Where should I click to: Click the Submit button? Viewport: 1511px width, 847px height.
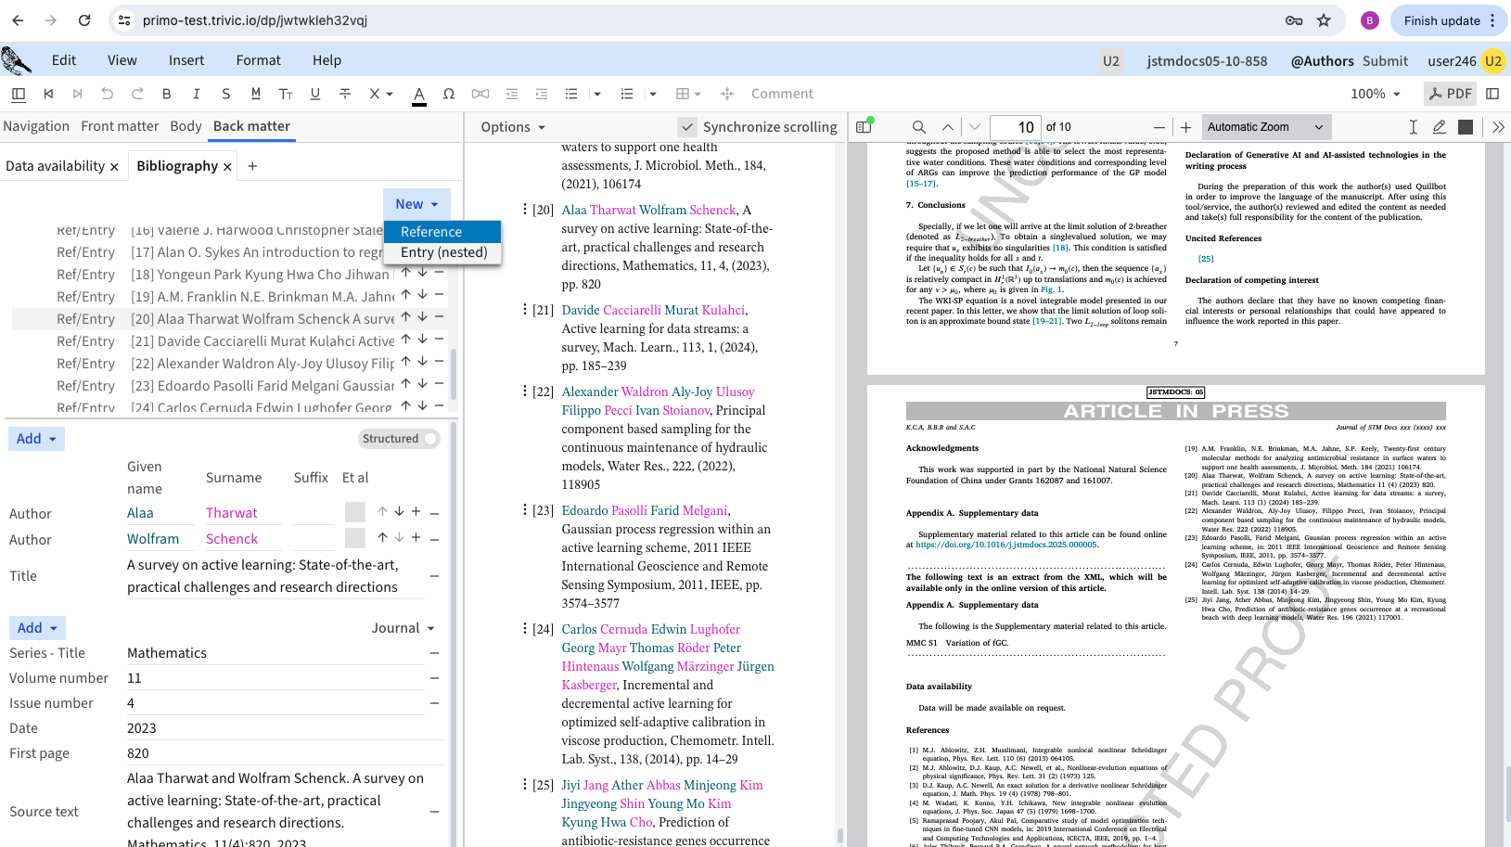[1385, 61]
